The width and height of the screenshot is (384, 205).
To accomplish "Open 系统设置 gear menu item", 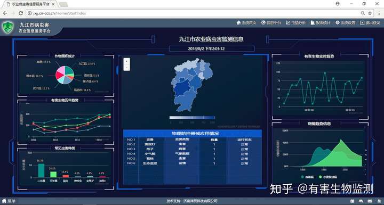I will pyautogui.click(x=345, y=22).
